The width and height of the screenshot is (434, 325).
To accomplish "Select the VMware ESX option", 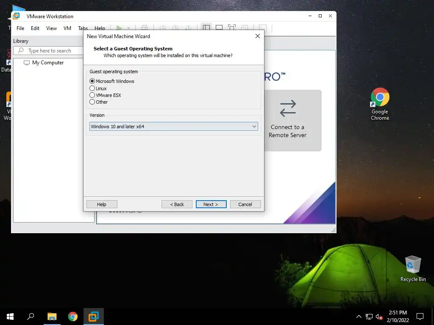I will [x=105, y=95].
